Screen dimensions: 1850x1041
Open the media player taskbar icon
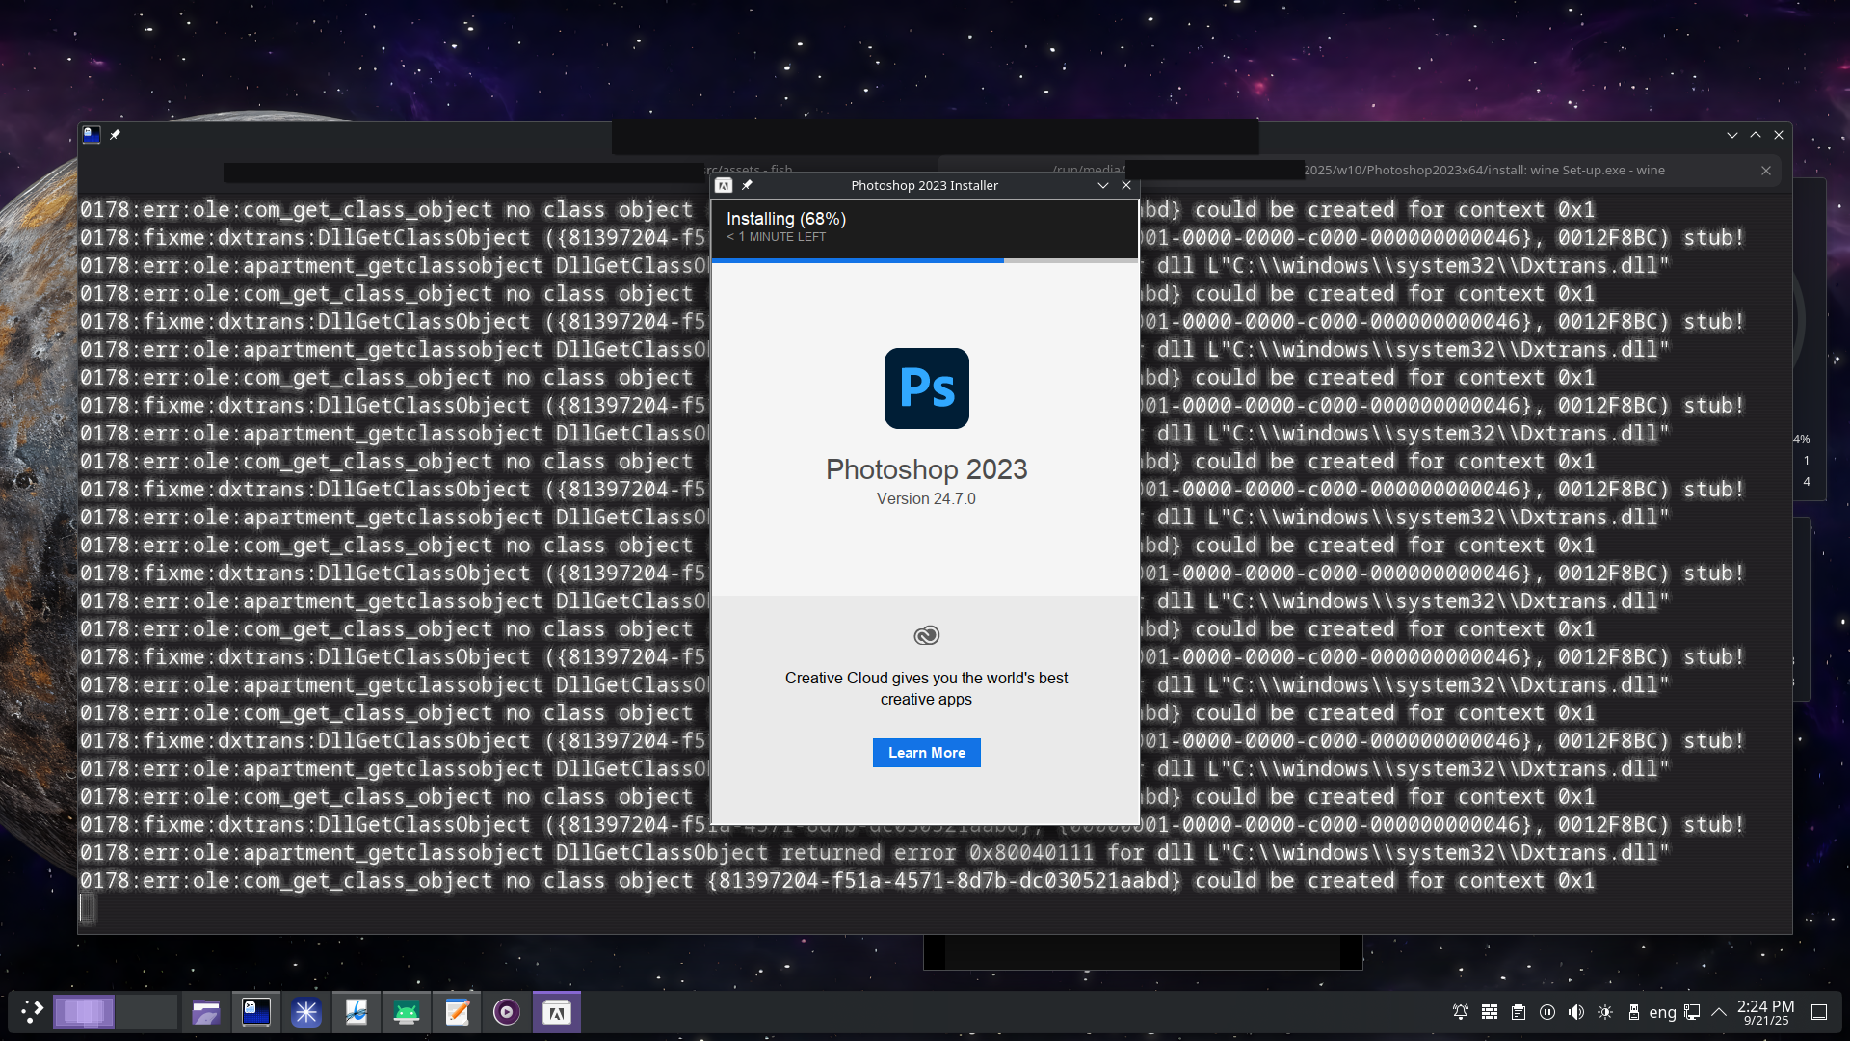coord(507,1012)
